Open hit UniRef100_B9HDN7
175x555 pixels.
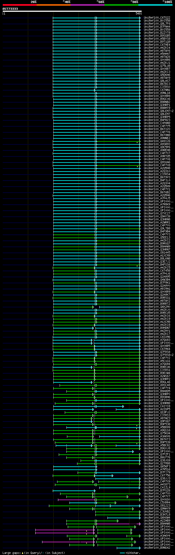click(x=157, y=328)
